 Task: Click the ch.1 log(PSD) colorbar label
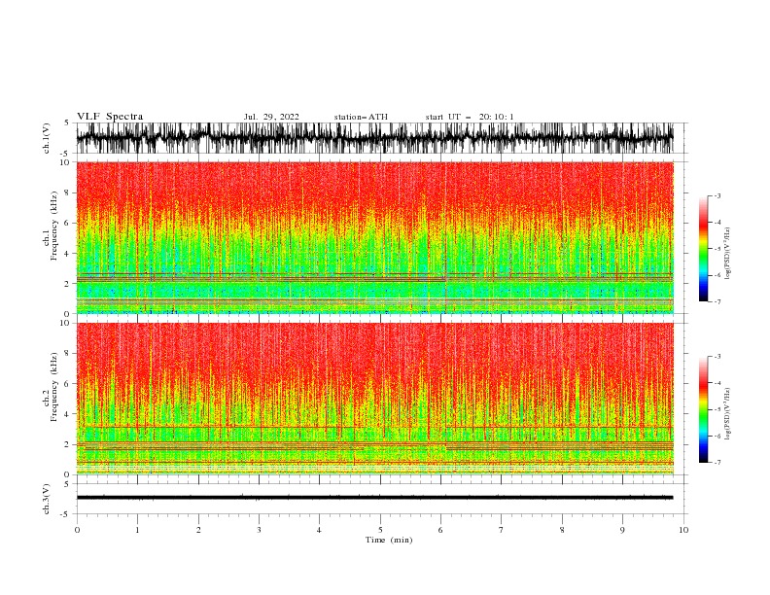pyautogui.click(x=729, y=254)
